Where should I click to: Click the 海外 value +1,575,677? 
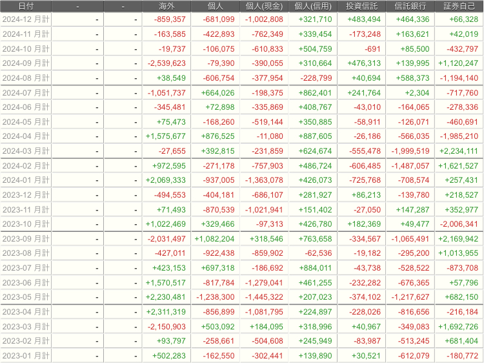[166, 136]
